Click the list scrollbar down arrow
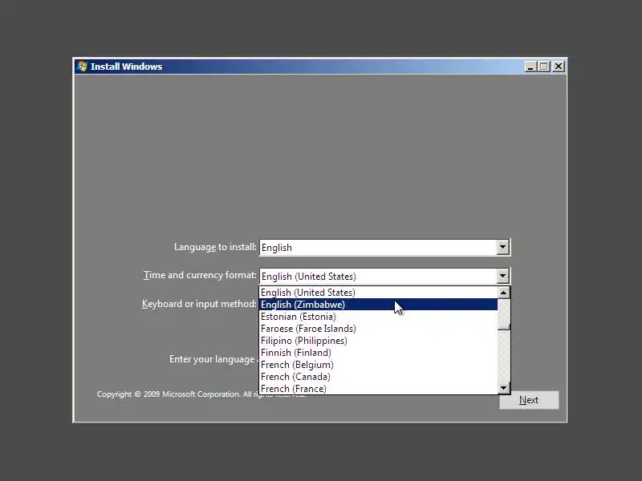 tap(504, 388)
